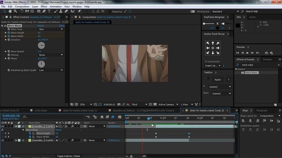Click Play button in Preview panel

(248, 53)
